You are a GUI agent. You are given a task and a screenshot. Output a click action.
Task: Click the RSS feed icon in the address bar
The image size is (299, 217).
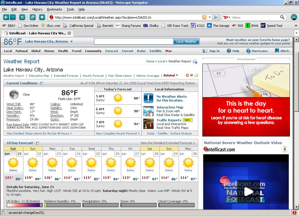(204, 17)
